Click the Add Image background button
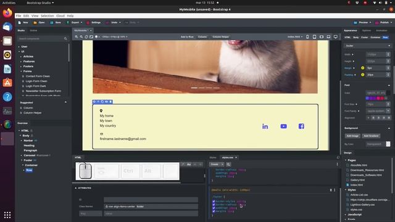The width and height of the screenshot is (395, 222). [x=352, y=136]
